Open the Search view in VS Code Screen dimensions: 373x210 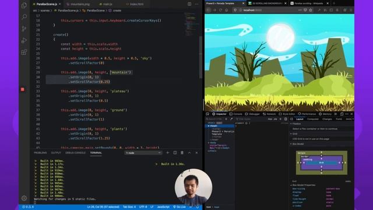click(x=24, y=17)
